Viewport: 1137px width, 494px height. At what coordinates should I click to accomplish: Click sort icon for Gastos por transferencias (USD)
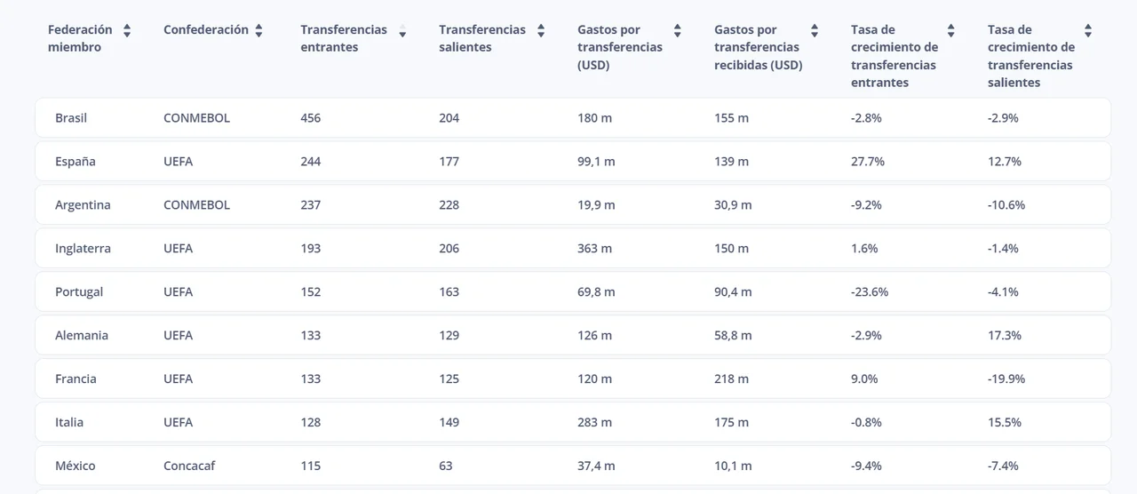pos(678,30)
